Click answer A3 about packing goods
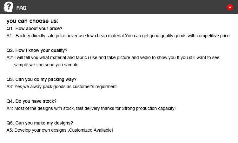This screenshot has width=238, height=143. [62, 86]
